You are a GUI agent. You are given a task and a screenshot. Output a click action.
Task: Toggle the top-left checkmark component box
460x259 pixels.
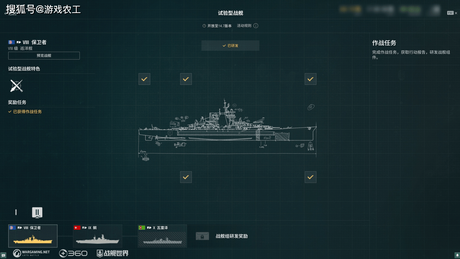point(145,79)
